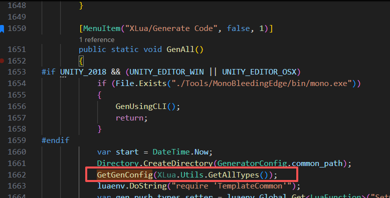
Task: Click line number 1654 in the gutter
Action: point(17,83)
